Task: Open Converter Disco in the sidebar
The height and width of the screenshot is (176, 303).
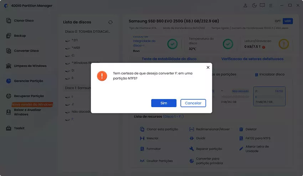Action: pos(26,51)
